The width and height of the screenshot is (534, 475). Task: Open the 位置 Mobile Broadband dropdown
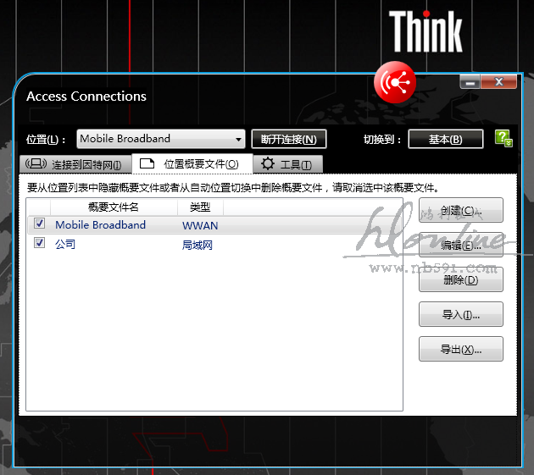tap(161, 139)
